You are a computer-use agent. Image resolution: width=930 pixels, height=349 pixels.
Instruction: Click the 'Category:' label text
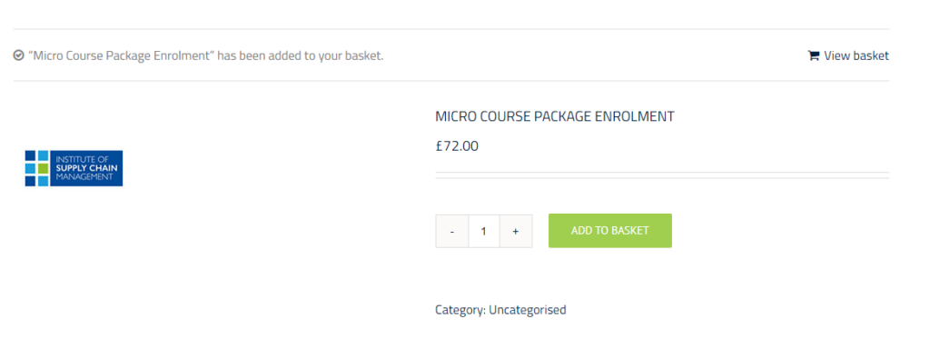460,310
